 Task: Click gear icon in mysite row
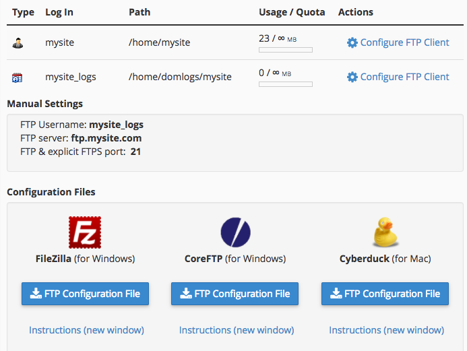(352, 42)
